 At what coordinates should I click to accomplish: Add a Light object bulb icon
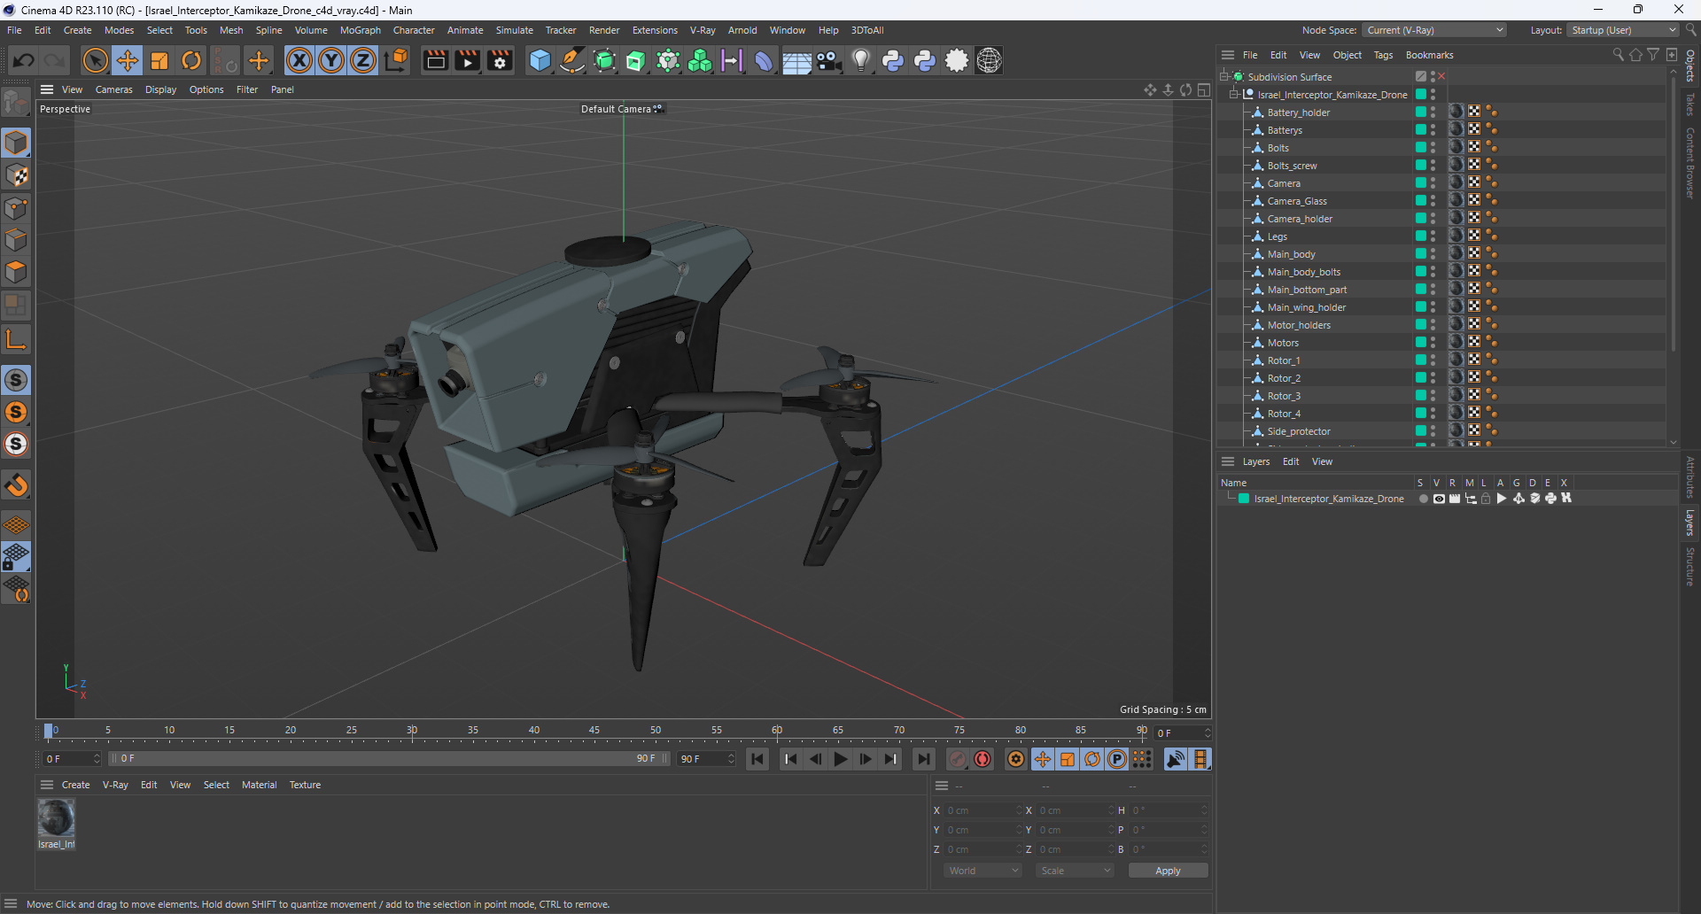pos(861,60)
